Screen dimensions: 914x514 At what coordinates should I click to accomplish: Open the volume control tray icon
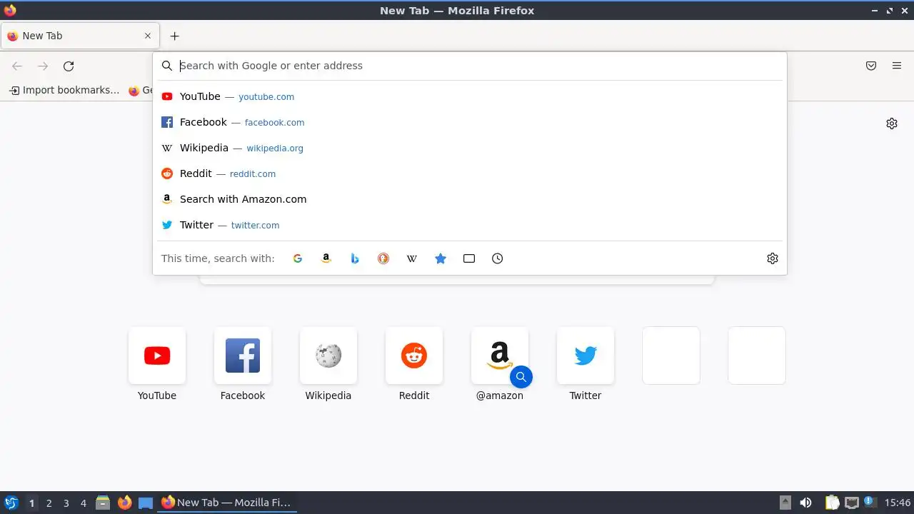(805, 503)
